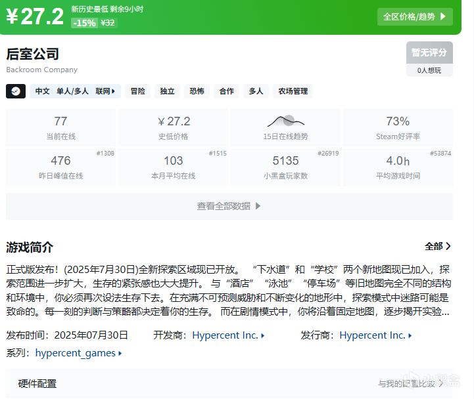Expand 查看全部数据 to see all stats
Image resolution: width=474 pixels, height=399 pixels.
[229, 206]
